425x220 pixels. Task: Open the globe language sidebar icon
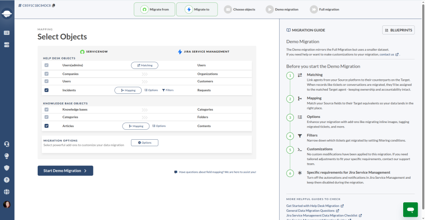[x=7, y=192]
